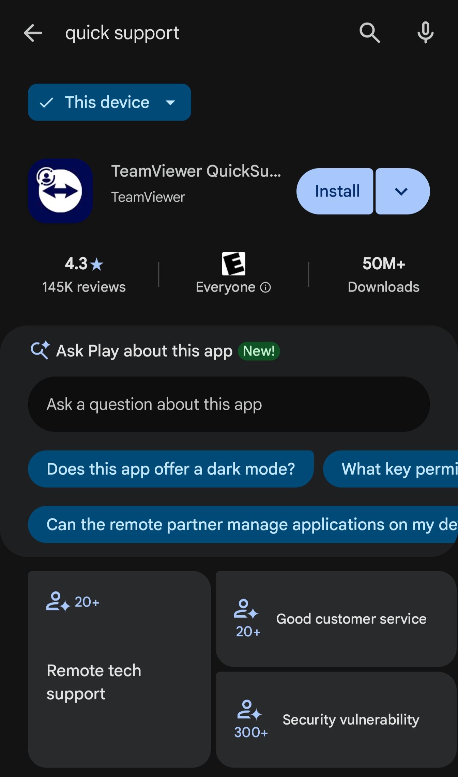Image resolution: width=458 pixels, height=777 pixels.
Task: Select the 'What key permi...' suggestion chip
Action: 391,469
